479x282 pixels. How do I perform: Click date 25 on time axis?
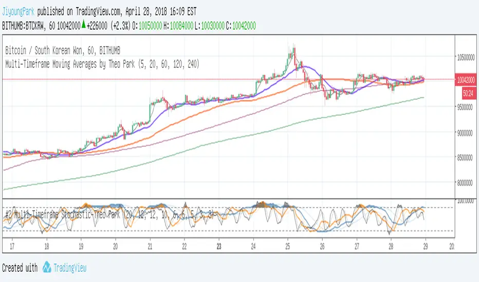tap(287, 246)
